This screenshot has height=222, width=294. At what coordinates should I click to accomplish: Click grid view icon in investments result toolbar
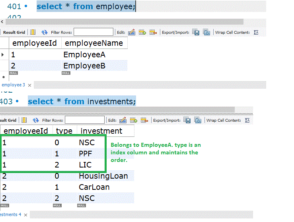[x=24, y=120]
